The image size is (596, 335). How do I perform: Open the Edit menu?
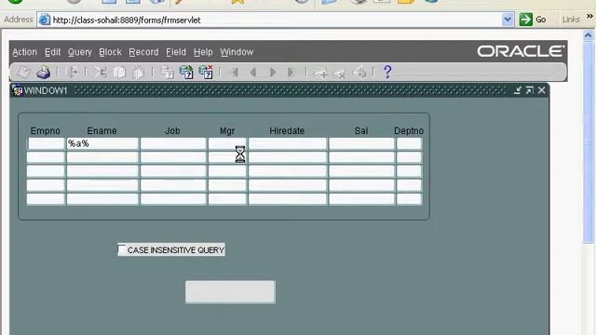52,52
